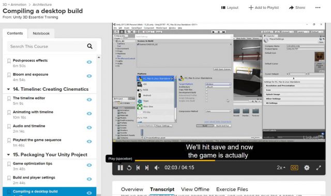331x196 pixels.
Task: Toggle viewed eye for Game optimization tips
Action: tap(89, 165)
